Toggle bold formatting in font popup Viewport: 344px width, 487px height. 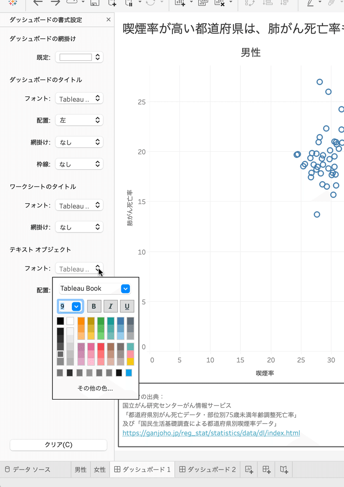point(94,306)
